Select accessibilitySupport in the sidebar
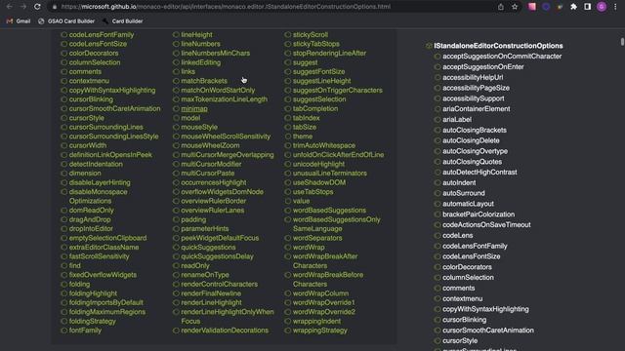The width and height of the screenshot is (625, 351). [x=473, y=98]
